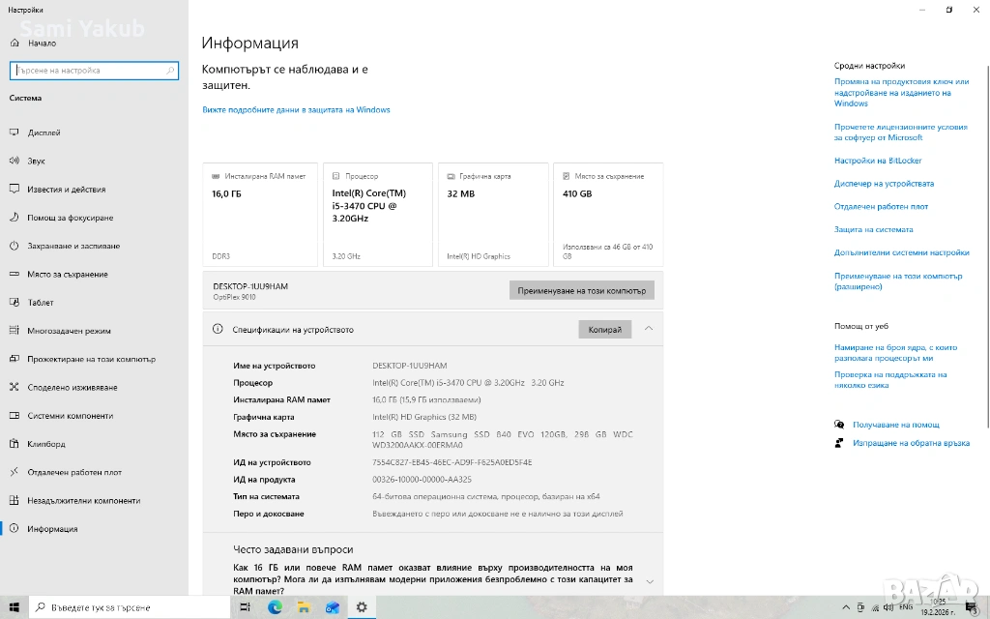Image resolution: width=990 pixels, height=619 pixels.
Task: Go to Захранване и заспиване settings
Action: click(73, 246)
